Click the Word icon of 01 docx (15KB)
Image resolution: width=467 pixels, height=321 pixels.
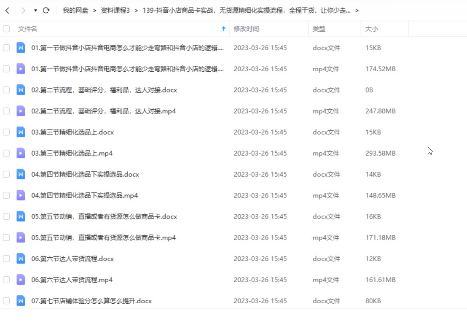click(x=21, y=48)
